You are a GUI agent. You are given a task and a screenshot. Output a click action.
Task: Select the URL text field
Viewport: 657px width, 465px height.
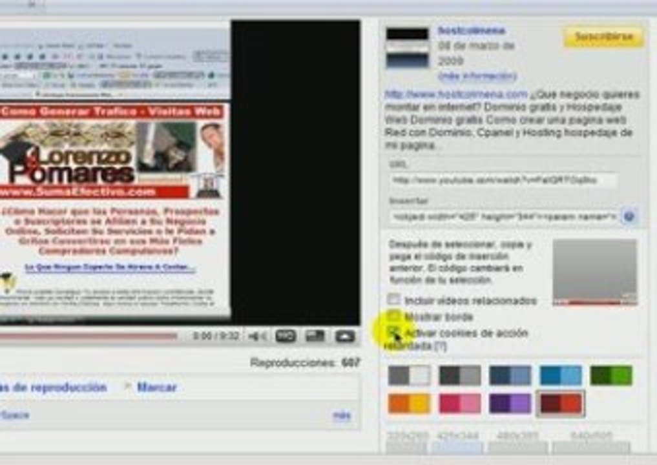pos(503,181)
